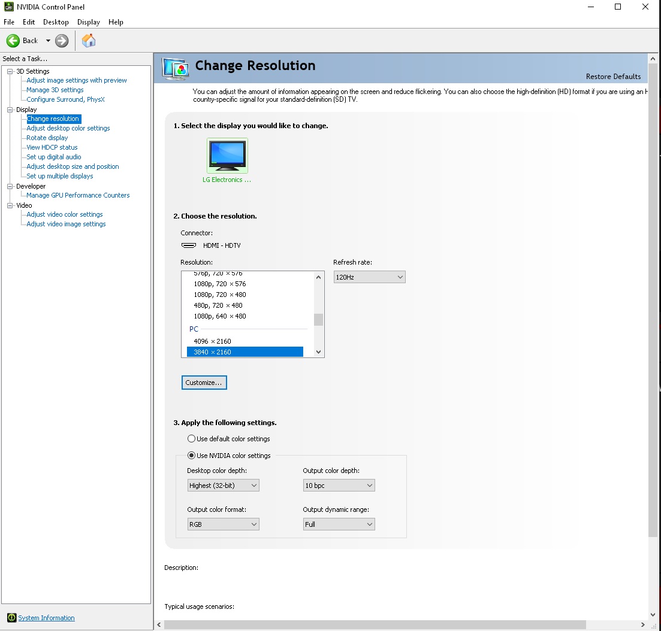Image resolution: width=661 pixels, height=631 pixels.
Task: Open the Refresh rate 120Hz dropdown
Action: pyautogui.click(x=369, y=277)
